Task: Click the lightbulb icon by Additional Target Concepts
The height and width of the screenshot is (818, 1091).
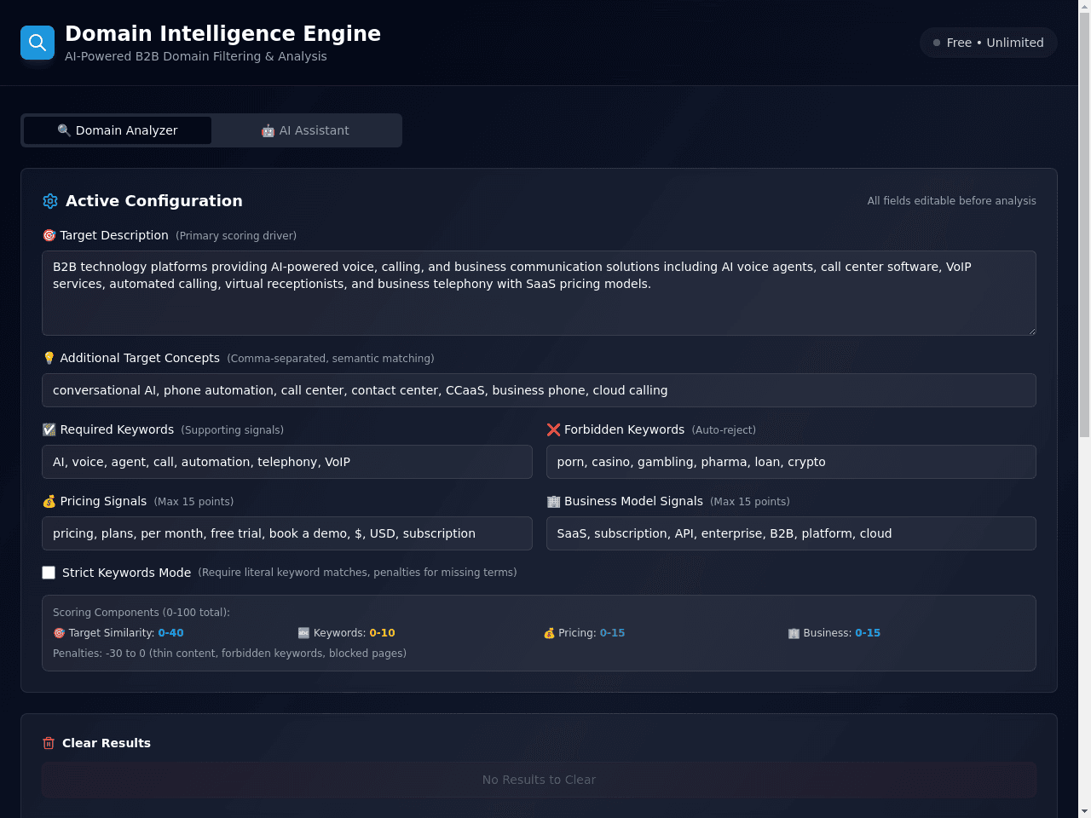Action: tap(49, 358)
